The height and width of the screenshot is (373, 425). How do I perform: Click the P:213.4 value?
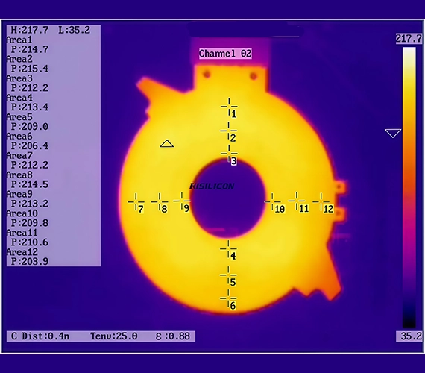pos(29,107)
